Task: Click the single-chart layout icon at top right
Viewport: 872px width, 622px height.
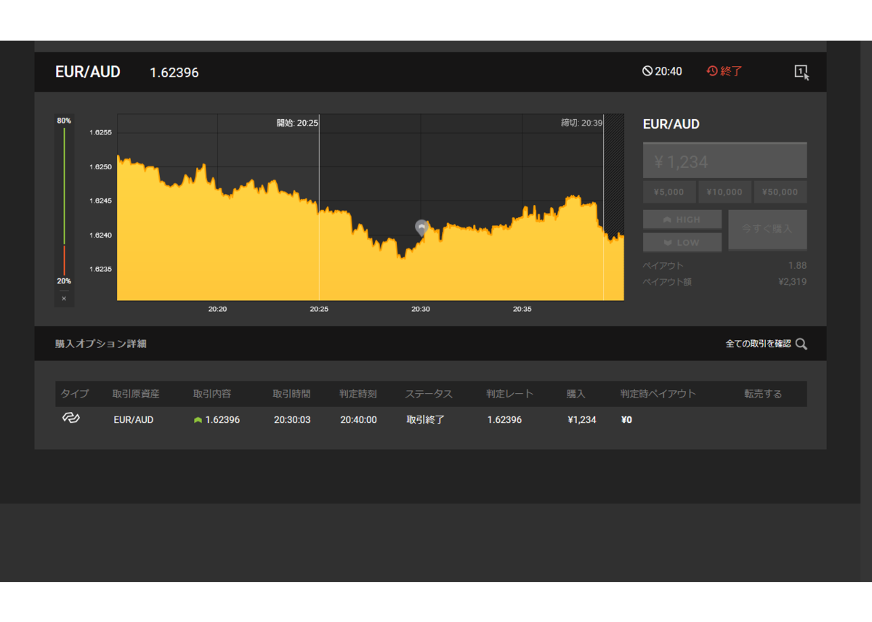Action: (802, 72)
